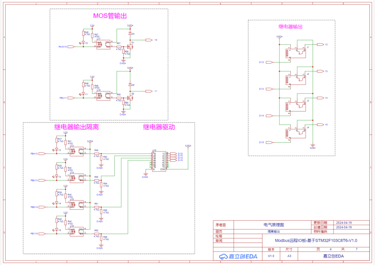Click the Y2 port beside relay J1
This screenshot has width=375, height=265.
click(320, 44)
